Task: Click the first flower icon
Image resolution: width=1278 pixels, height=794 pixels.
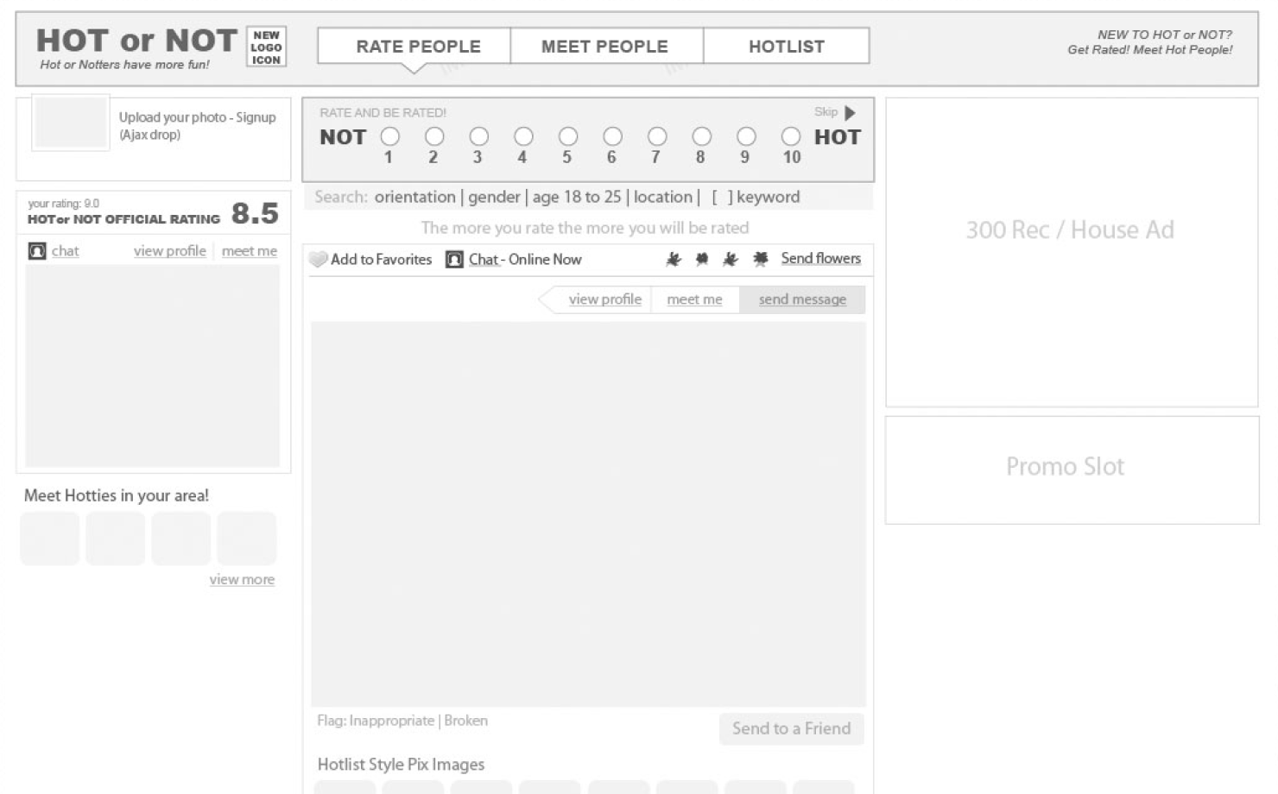Action: click(x=674, y=259)
